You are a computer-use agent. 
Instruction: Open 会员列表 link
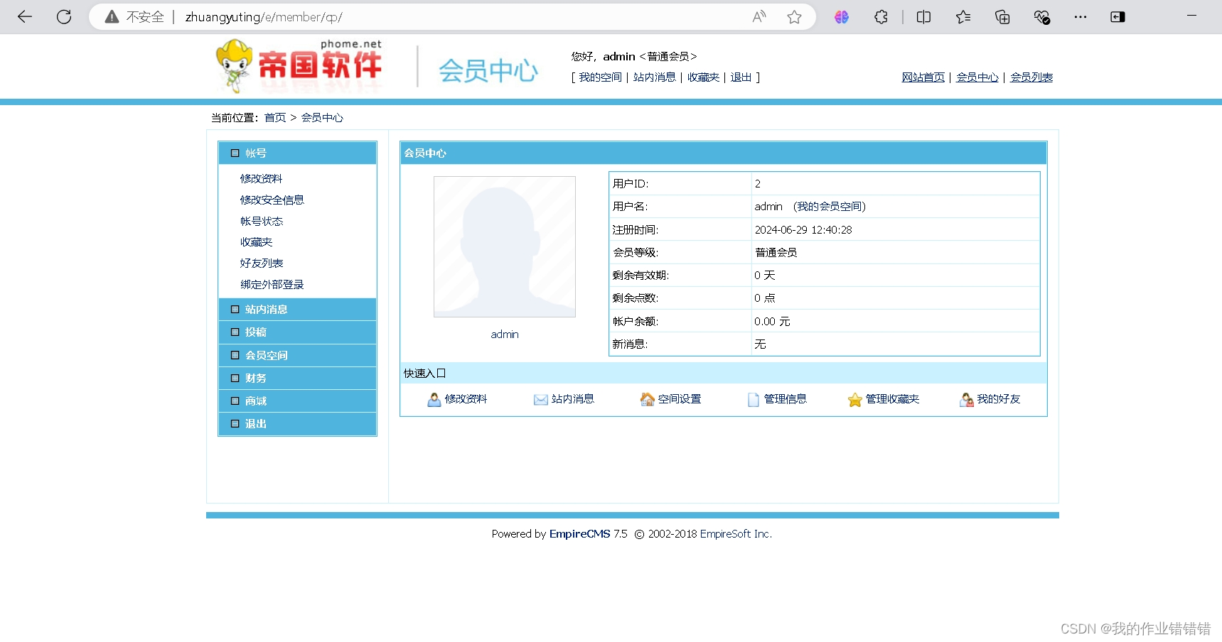pos(1031,77)
